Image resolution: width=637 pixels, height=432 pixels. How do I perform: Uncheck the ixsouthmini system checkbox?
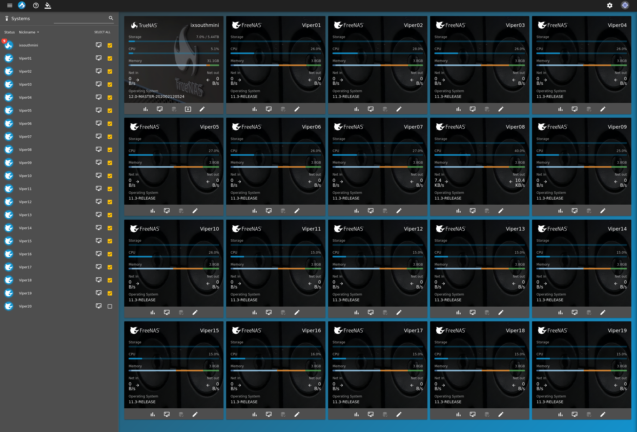click(x=110, y=45)
